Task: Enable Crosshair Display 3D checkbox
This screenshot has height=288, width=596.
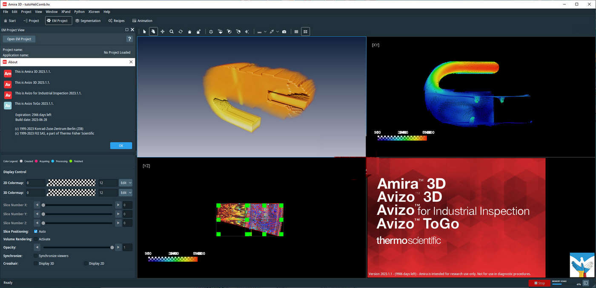Action: tap(36, 263)
